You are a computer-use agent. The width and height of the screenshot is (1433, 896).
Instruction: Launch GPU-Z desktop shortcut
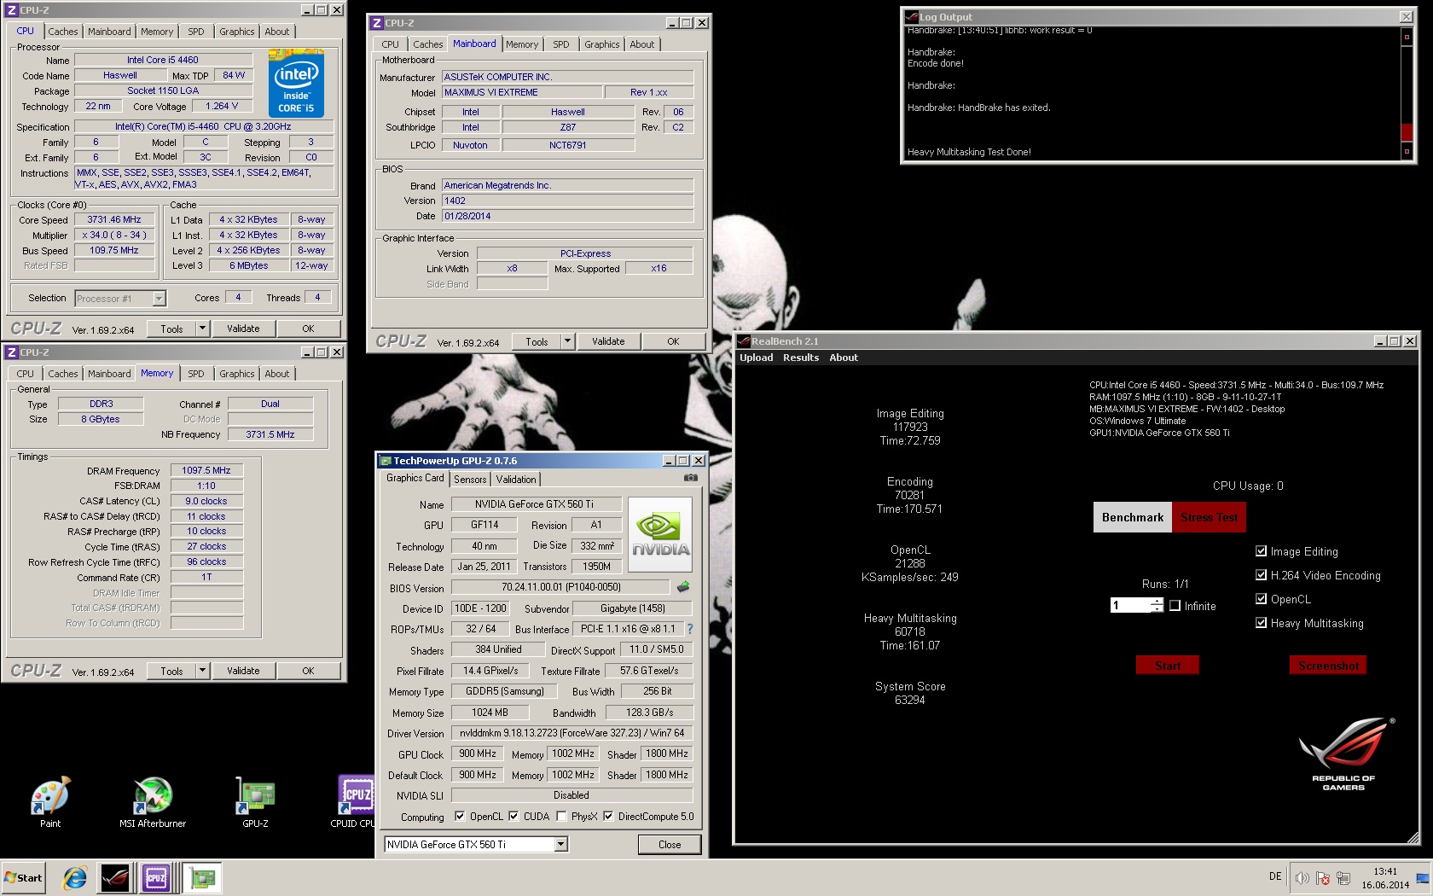(255, 802)
